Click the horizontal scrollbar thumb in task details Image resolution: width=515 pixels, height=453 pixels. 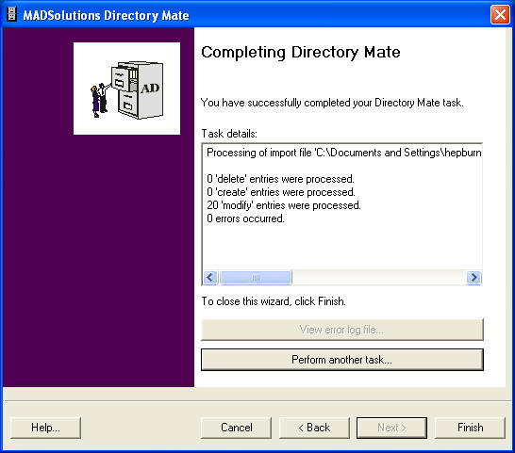tap(256, 278)
